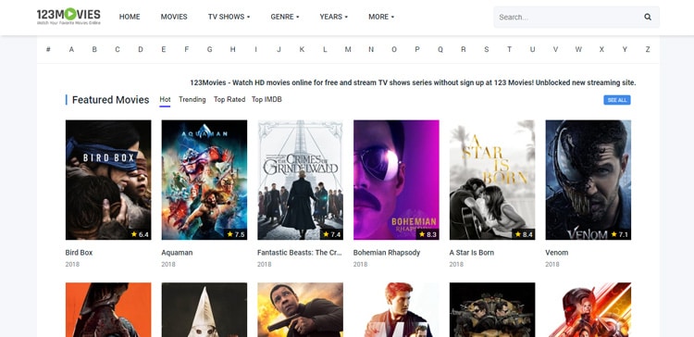Filter titles by letter A
Screen dimensions: 694x337
[71, 49]
